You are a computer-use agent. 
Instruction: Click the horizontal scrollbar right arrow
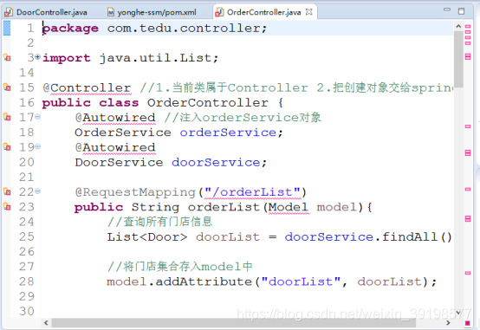click(x=448, y=323)
